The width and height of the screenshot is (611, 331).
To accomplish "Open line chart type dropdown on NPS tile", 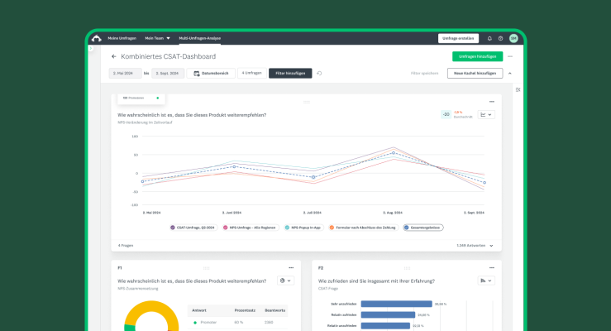I will tap(486, 114).
